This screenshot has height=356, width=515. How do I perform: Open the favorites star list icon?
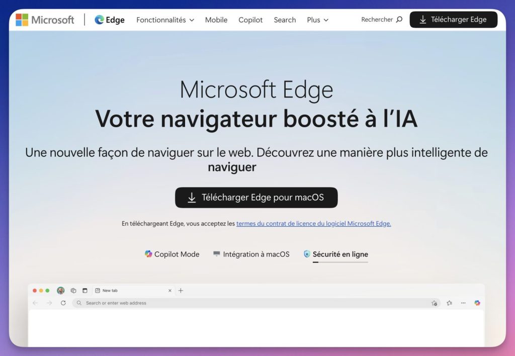pyautogui.click(x=449, y=303)
